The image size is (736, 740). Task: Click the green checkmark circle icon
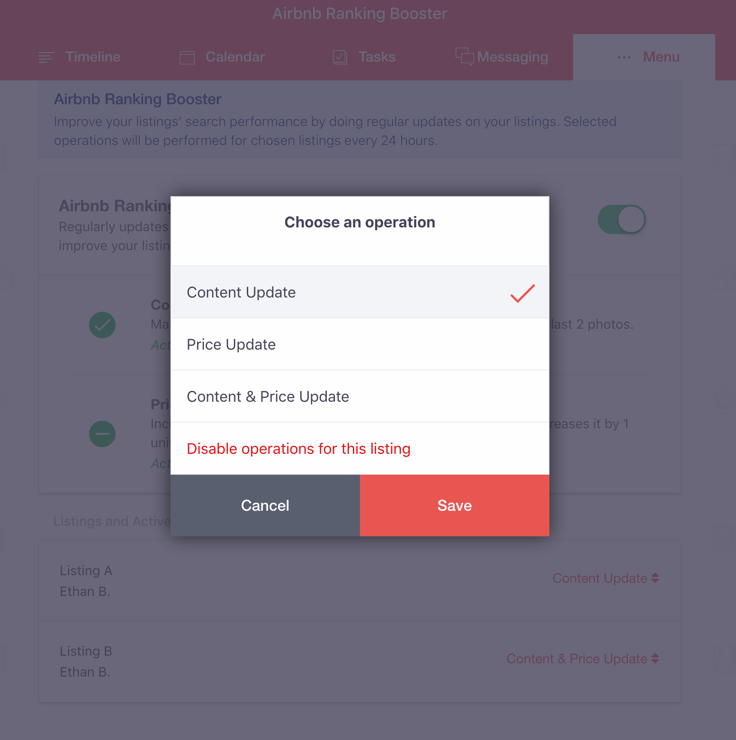coord(102,325)
